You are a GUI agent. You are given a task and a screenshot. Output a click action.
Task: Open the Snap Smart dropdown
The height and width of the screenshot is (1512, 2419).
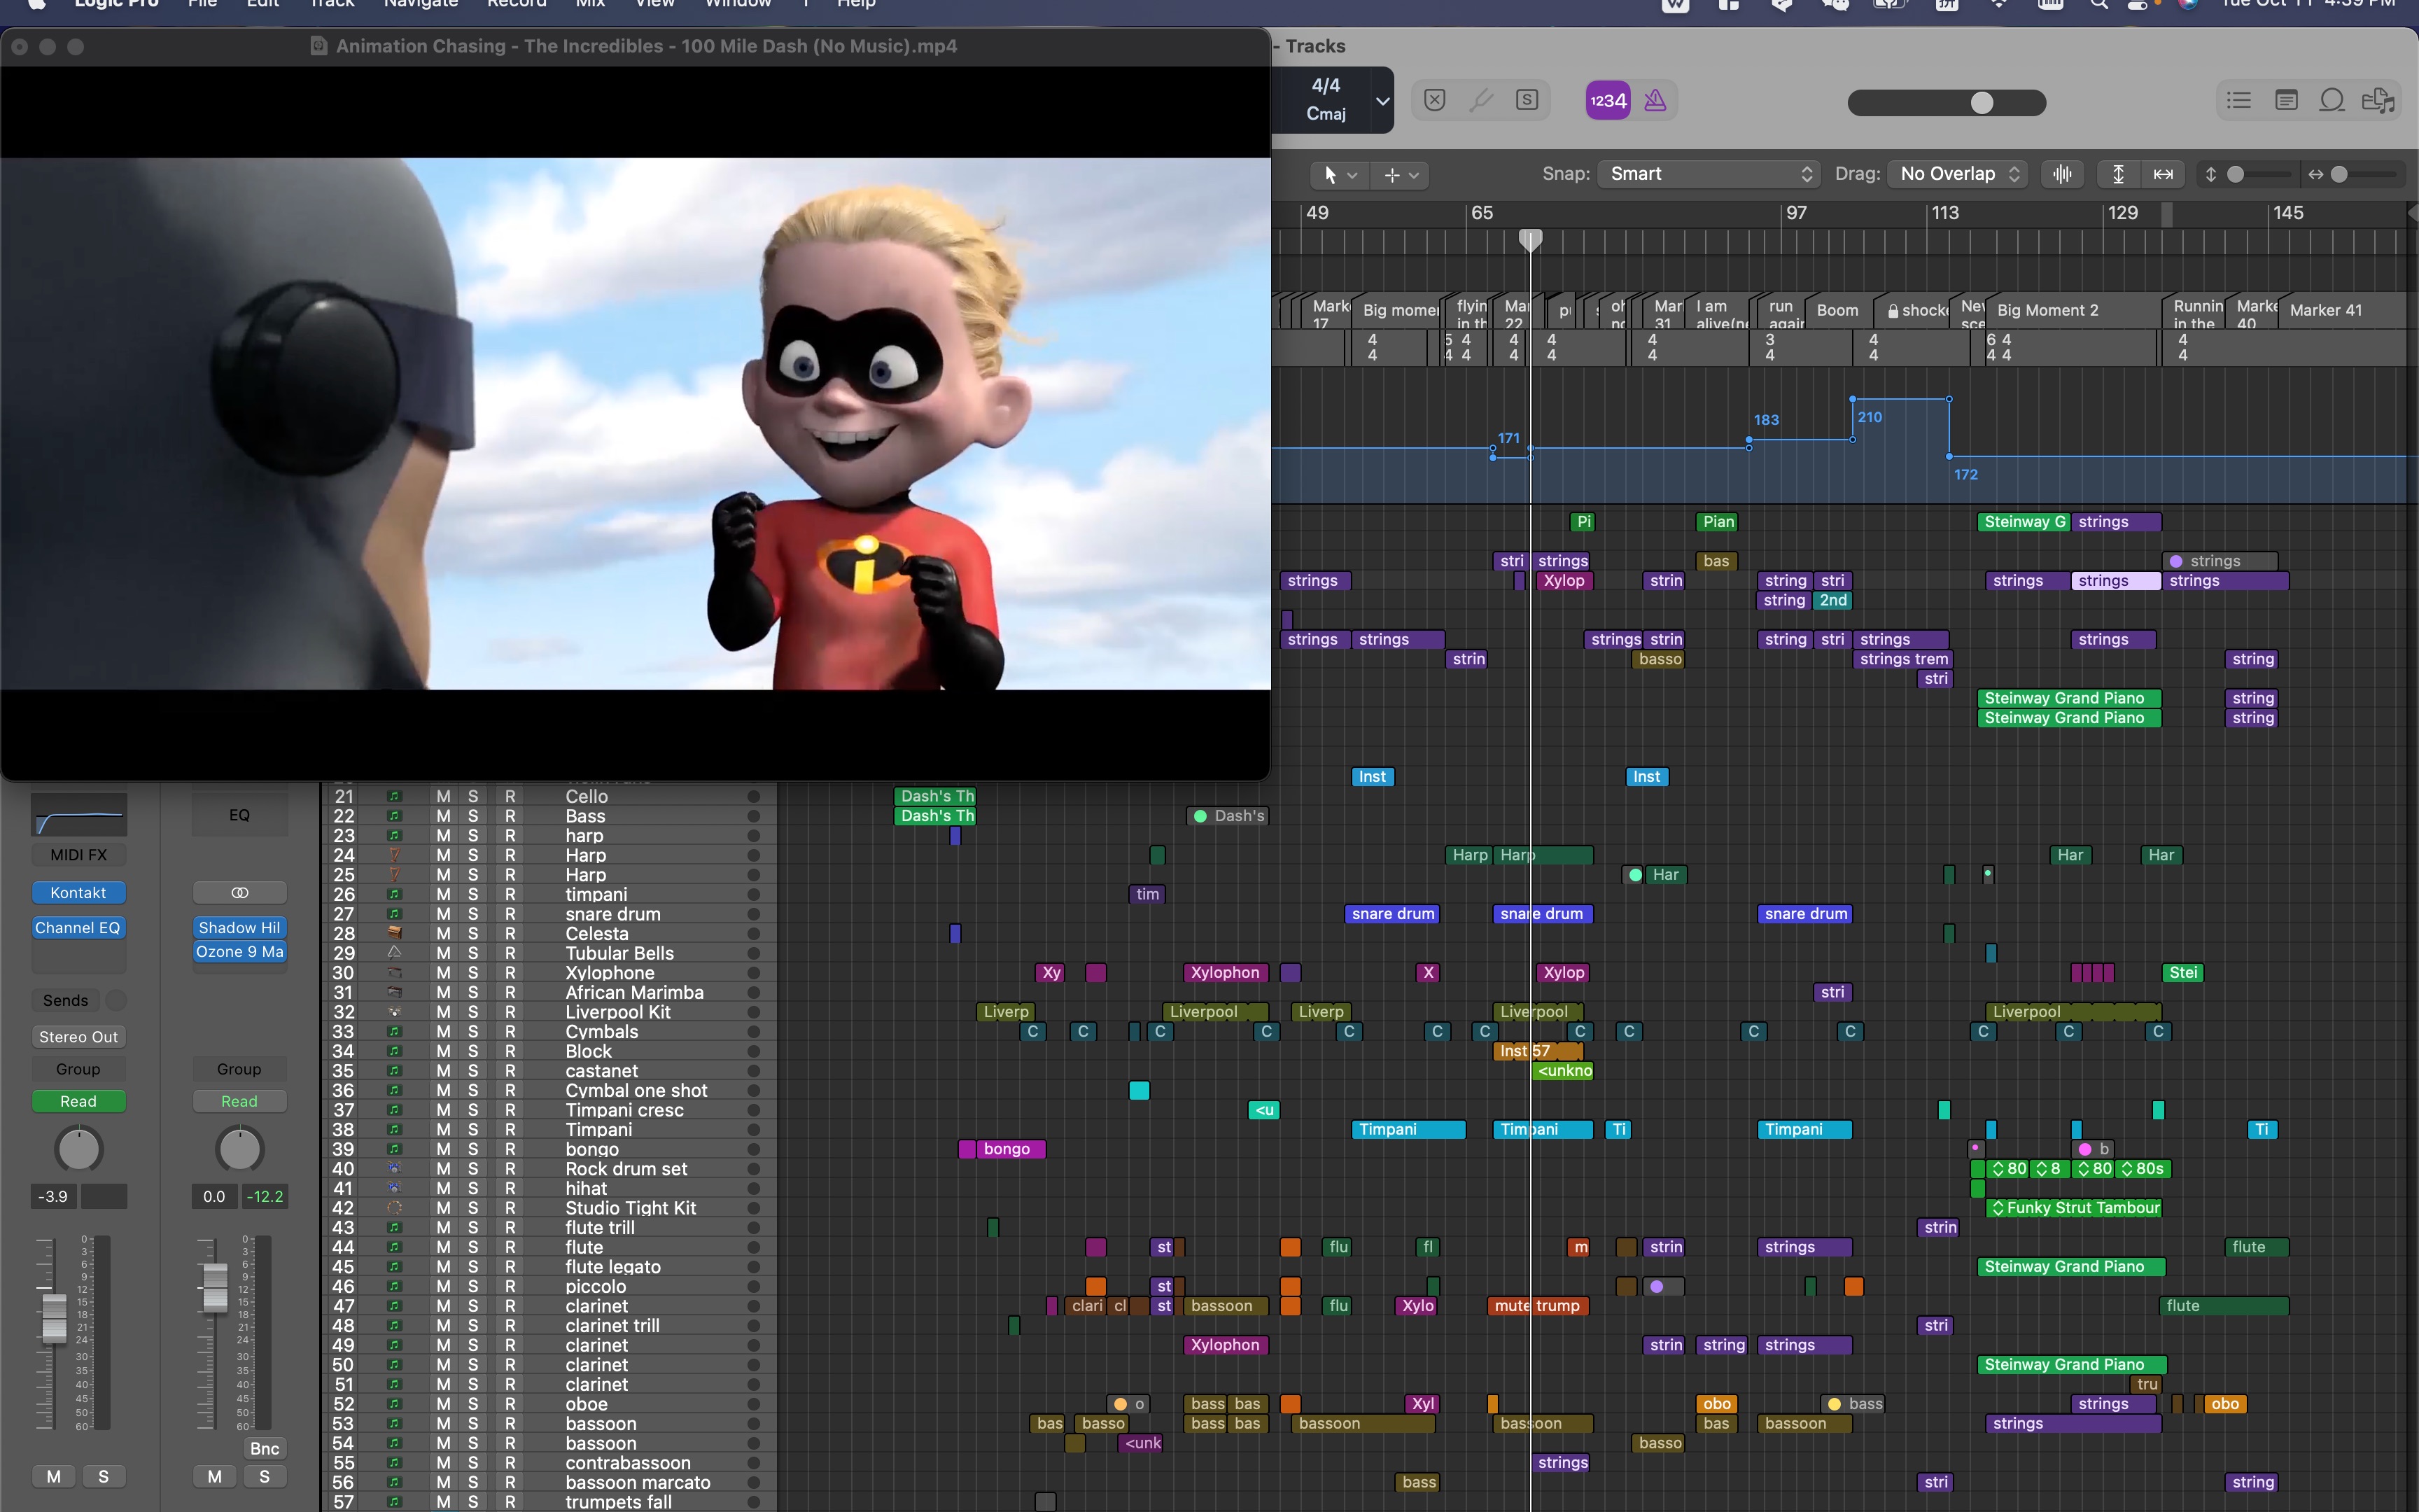[x=1707, y=174]
